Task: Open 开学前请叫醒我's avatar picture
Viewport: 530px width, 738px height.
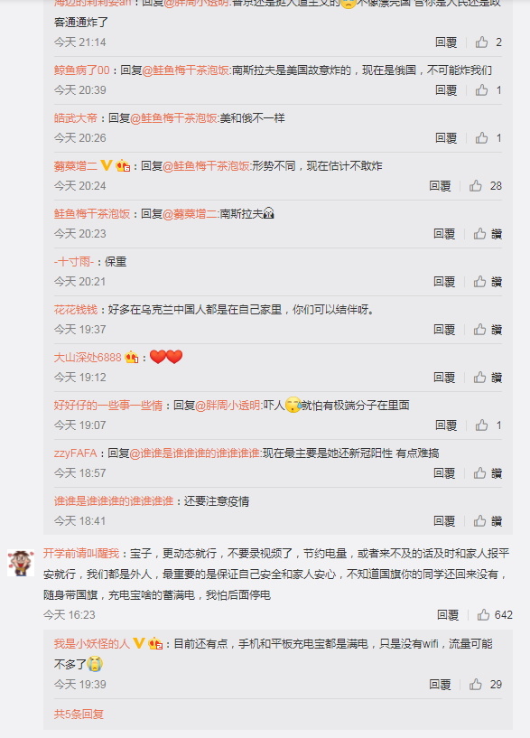Action: (21, 563)
